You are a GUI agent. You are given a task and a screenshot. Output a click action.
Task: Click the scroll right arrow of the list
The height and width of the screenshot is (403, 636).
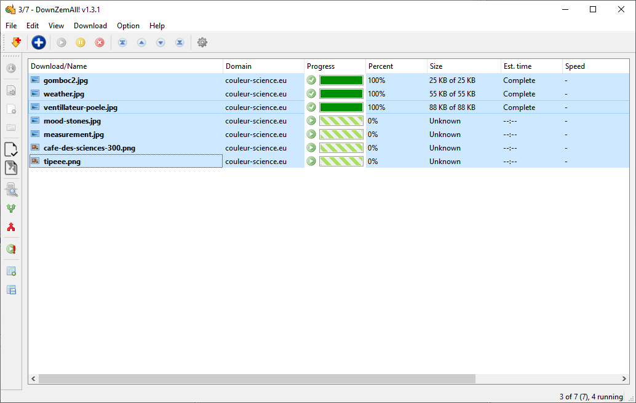(x=624, y=378)
